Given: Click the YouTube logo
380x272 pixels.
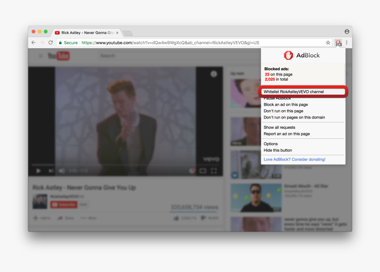Looking at the screenshot, I should [59, 56].
